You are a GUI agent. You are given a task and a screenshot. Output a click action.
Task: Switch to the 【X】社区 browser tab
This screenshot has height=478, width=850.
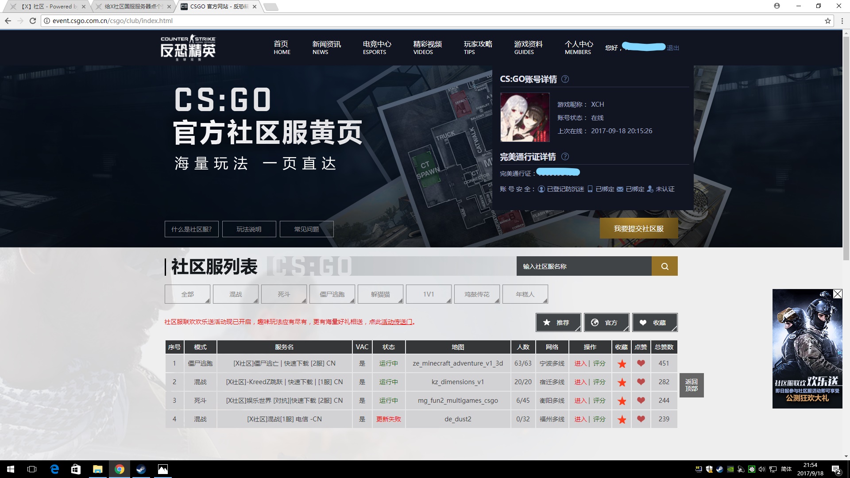click(x=49, y=6)
